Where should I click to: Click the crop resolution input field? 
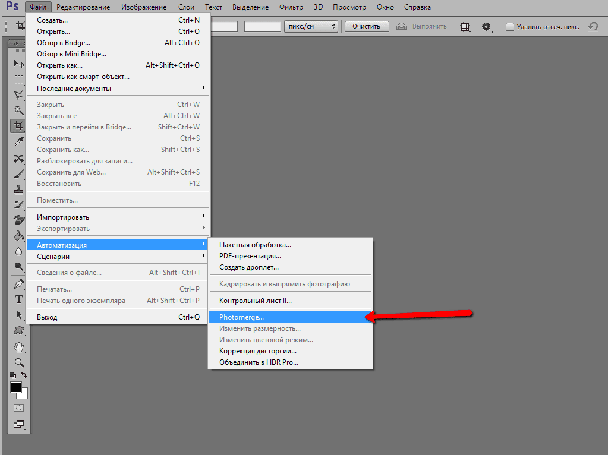[263, 26]
